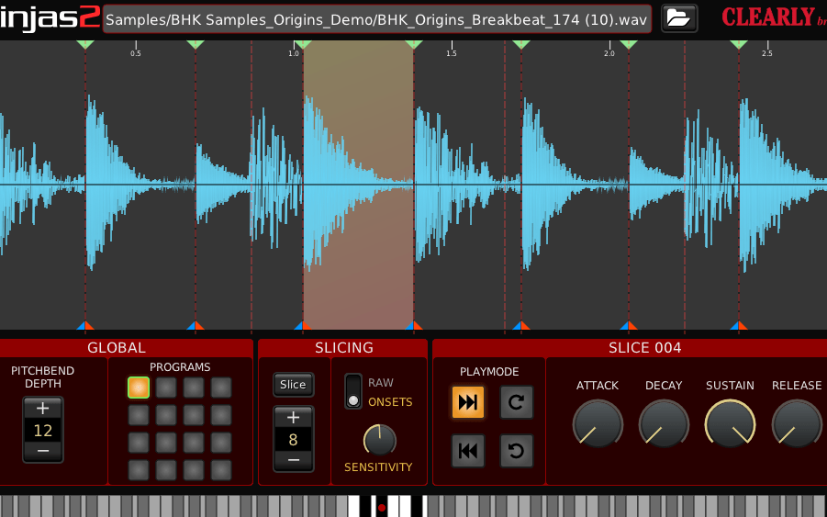
Task: Select loop forward playmode icon
Action: pos(517,402)
